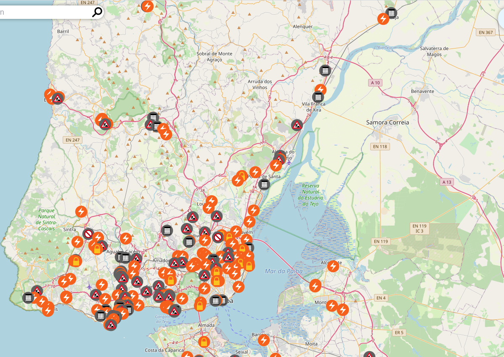Image resolution: width=504 pixels, height=357 pixels.
Task: Click the EN 118 road shield
Action: click(380, 147)
